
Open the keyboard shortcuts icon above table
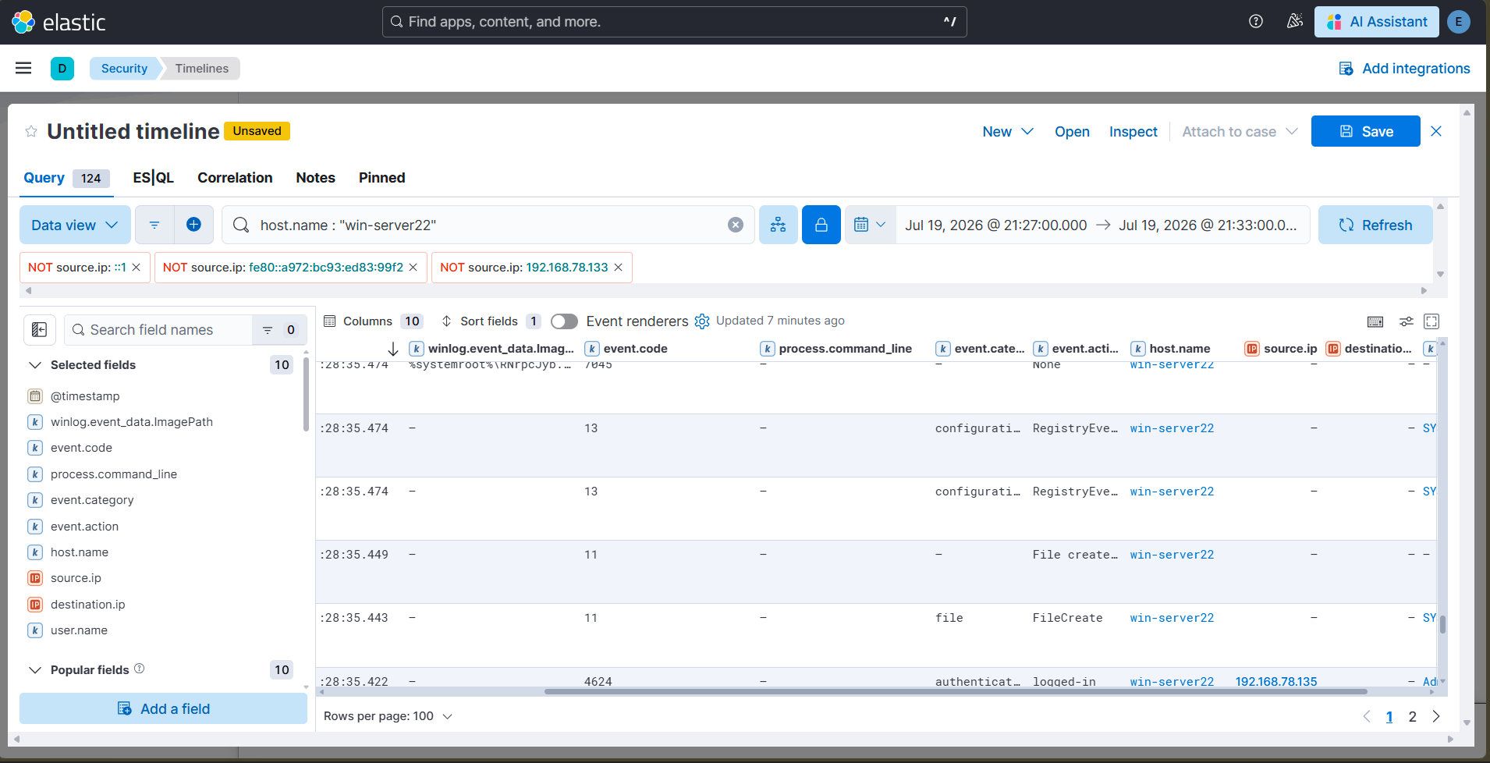click(x=1375, y=321)
